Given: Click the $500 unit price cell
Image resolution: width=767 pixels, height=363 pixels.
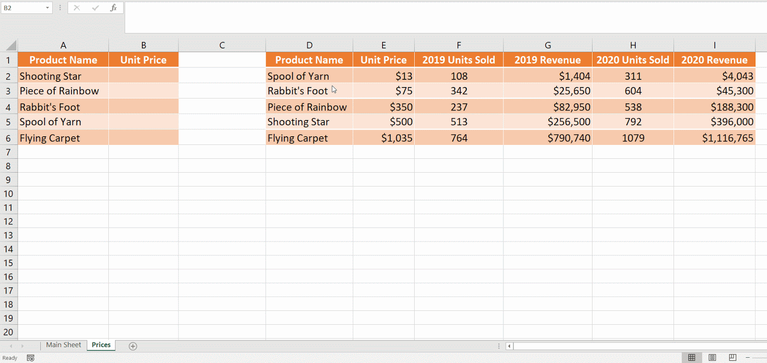Looking at the screenshot, I should [x=383, y=122].
